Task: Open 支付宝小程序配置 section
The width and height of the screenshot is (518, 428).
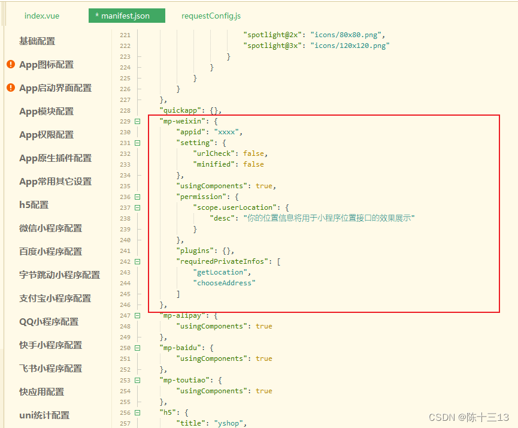Action: [x=55, y=299]
